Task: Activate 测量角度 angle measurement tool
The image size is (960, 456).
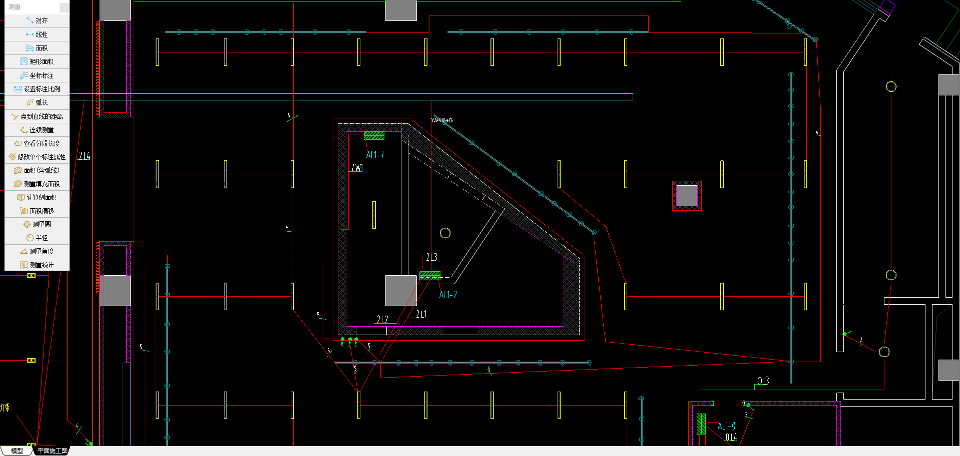Action: [x=37, y=251]
